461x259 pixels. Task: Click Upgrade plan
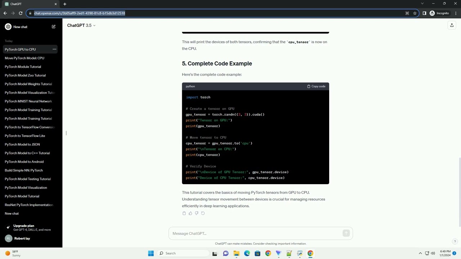(x=31, y=227)
